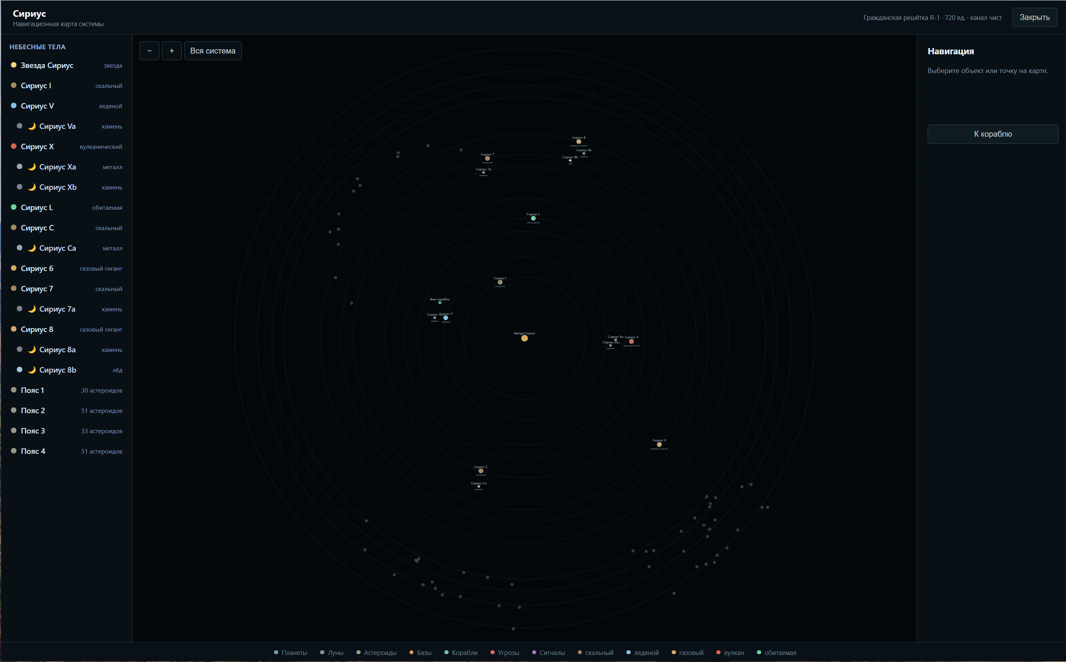Close the map with 'Закрыть'

pyautogui.click(x=1034, y=18)
